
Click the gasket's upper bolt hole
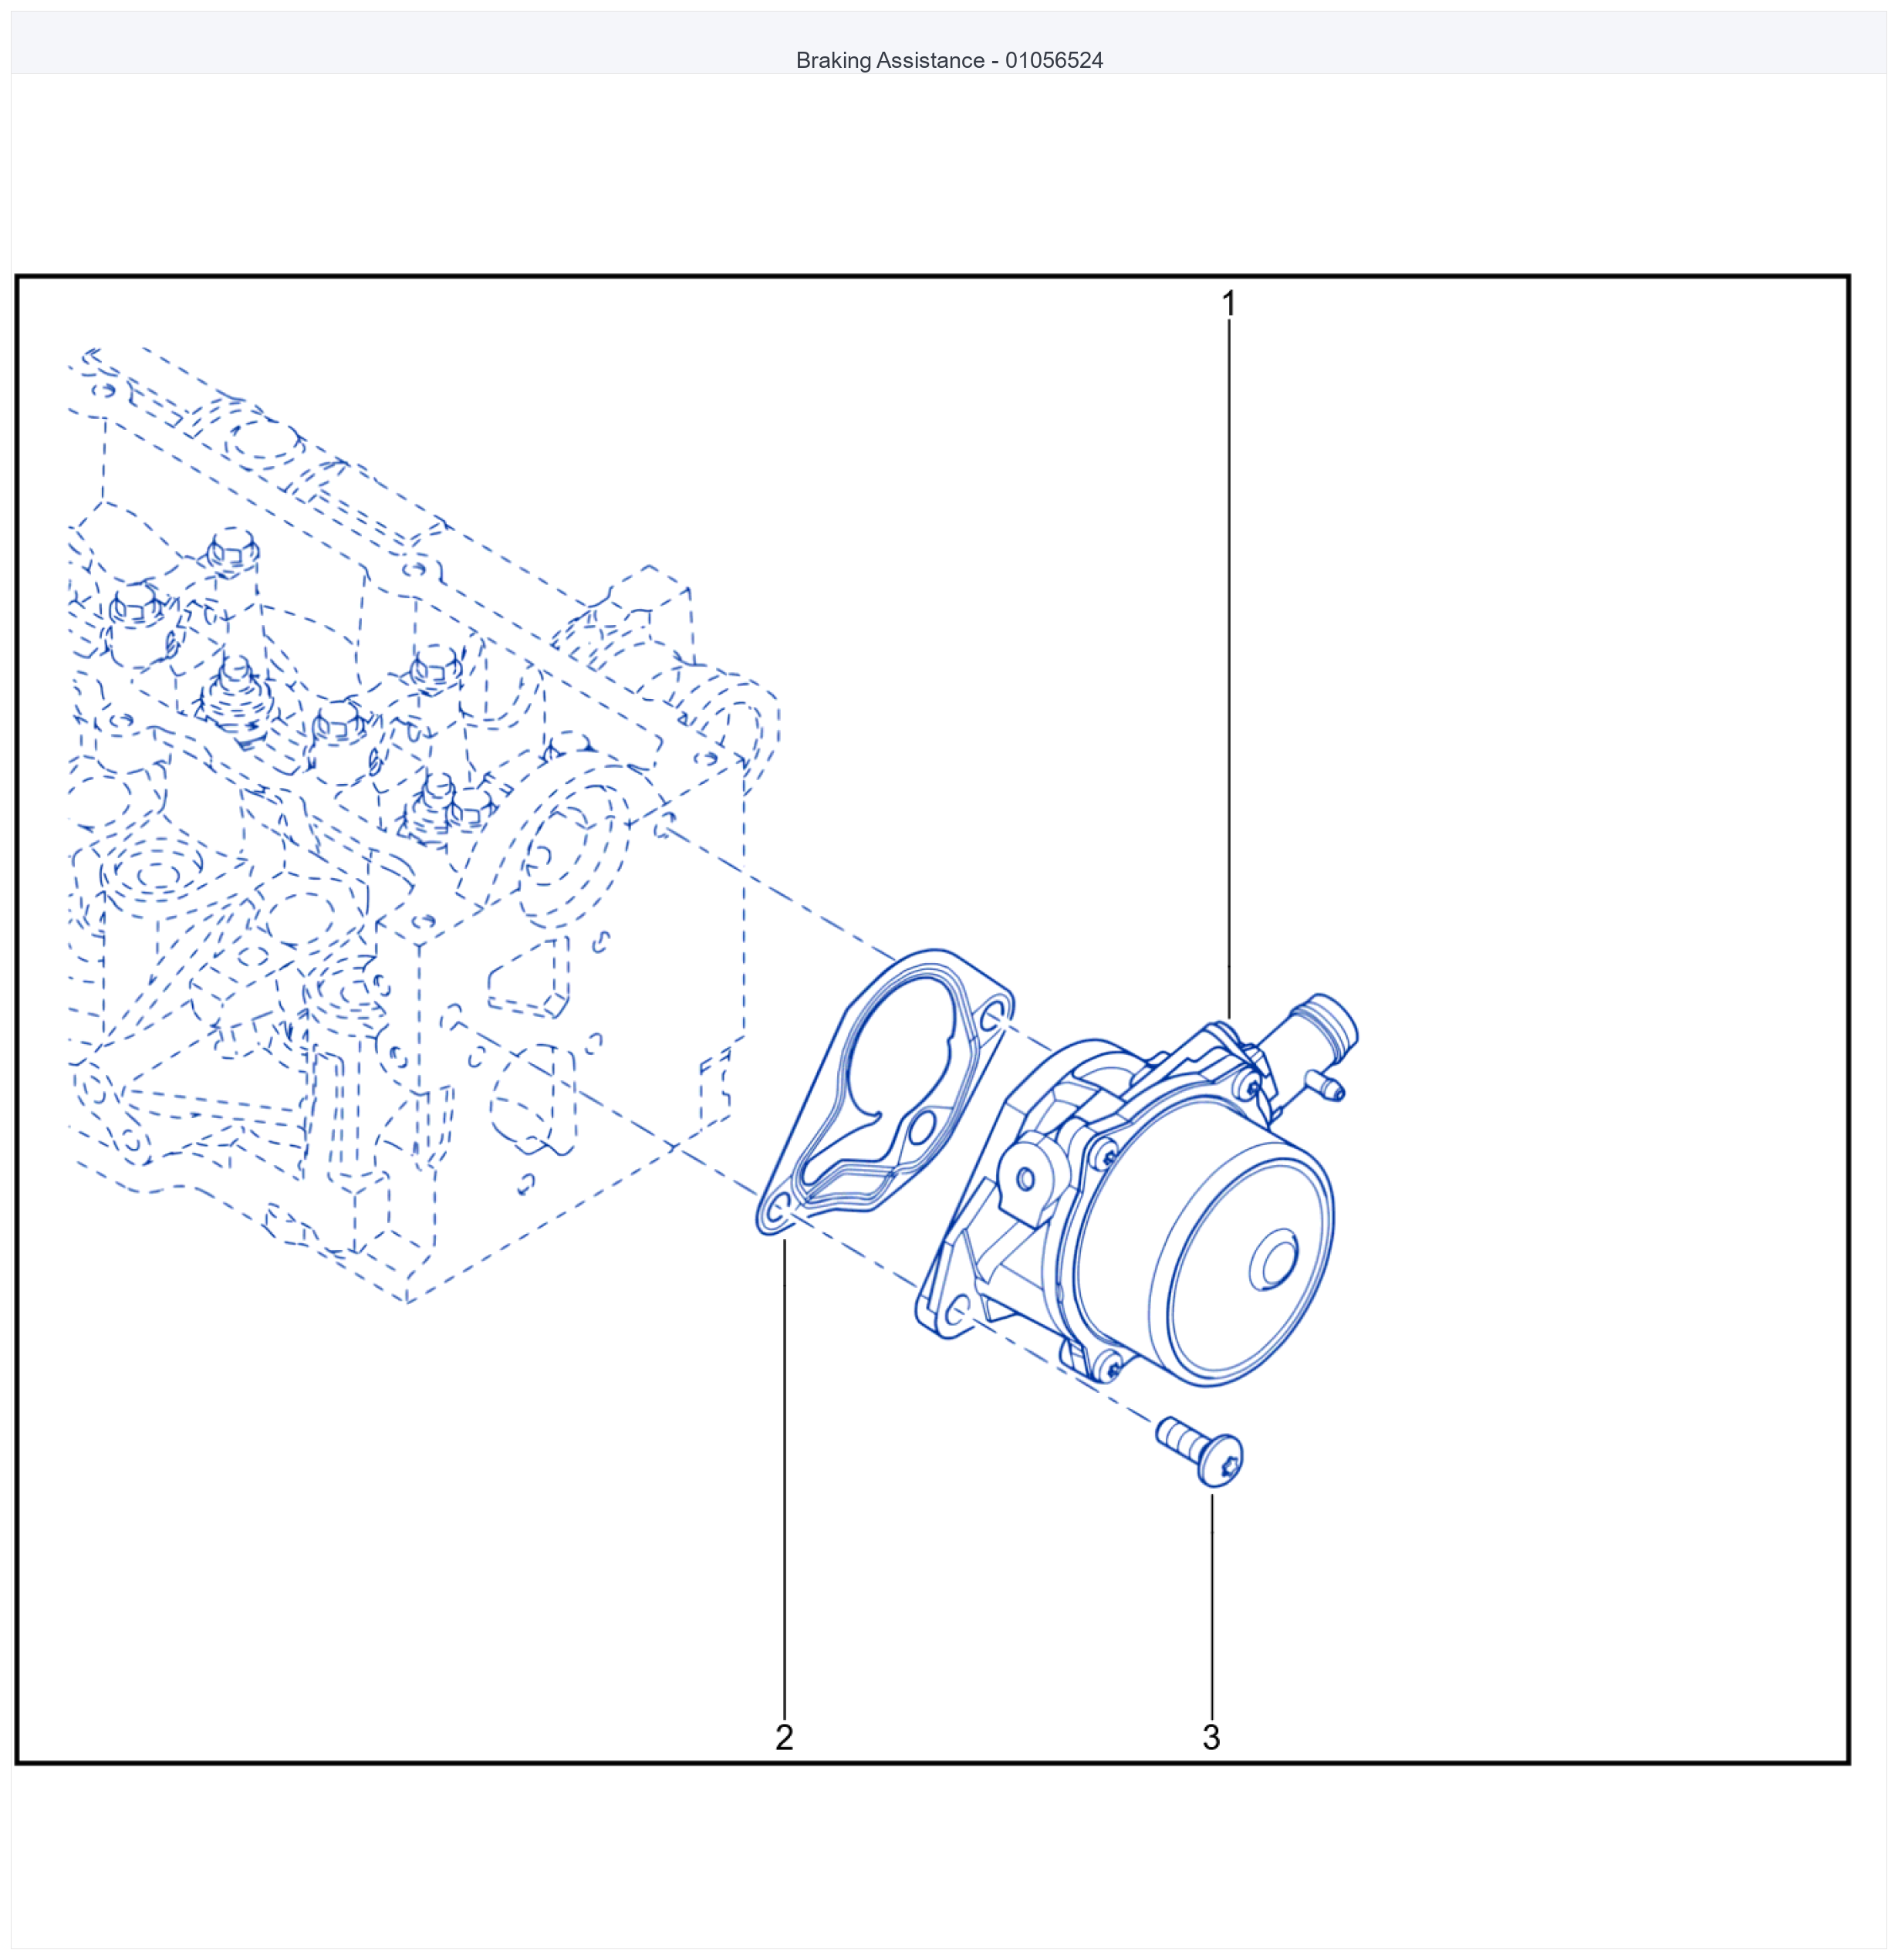(993, 1018)
